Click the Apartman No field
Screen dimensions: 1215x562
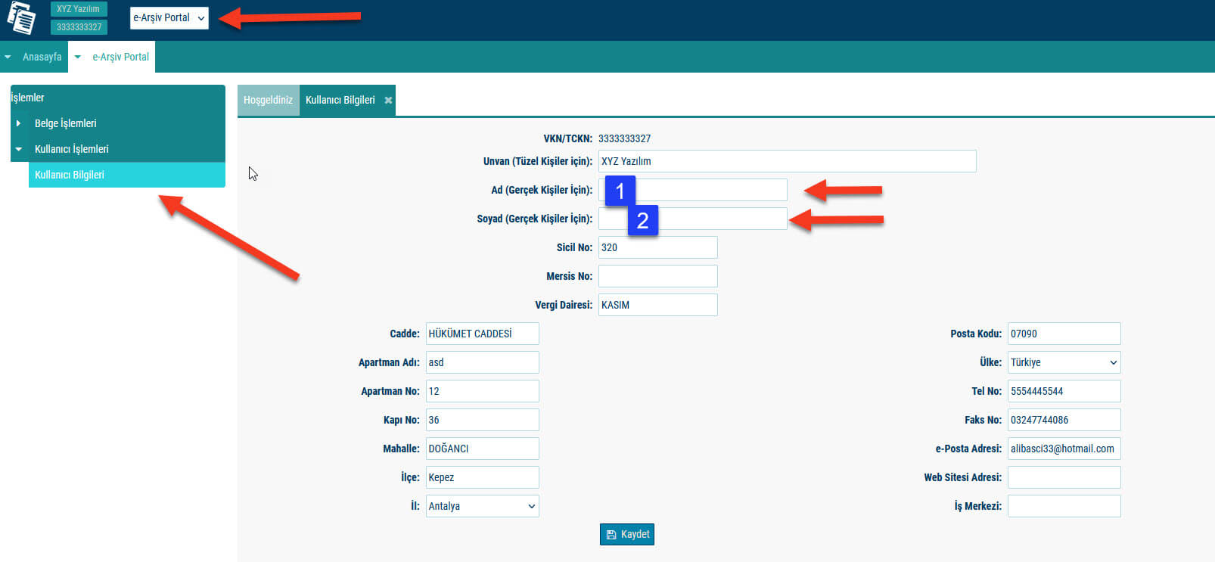tap(482, 391)
